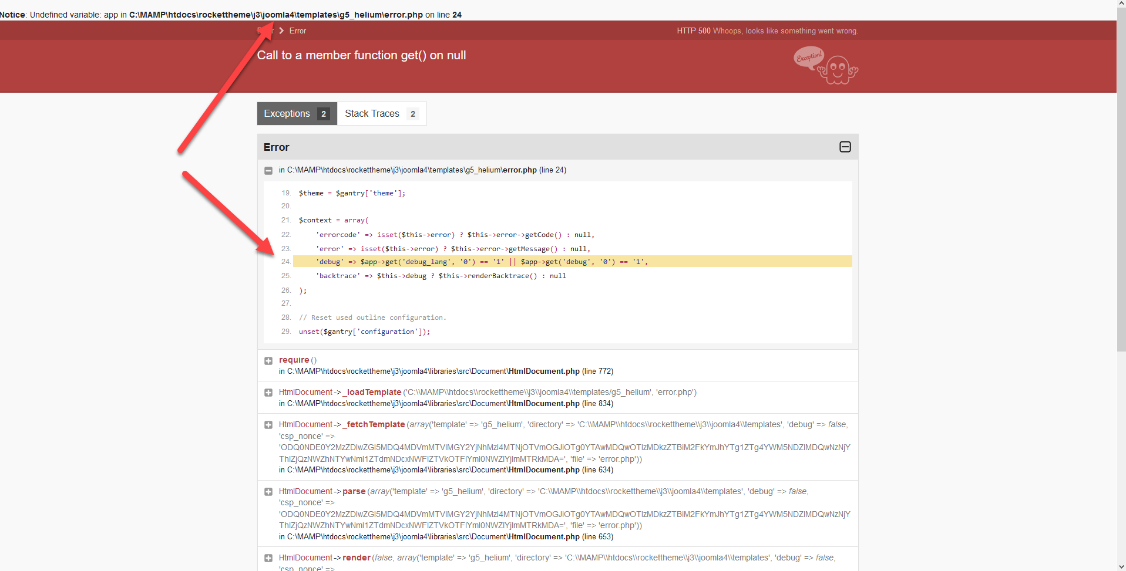Switch to the Stack Traces tab

pyautogui.click(x=372, y=113)
